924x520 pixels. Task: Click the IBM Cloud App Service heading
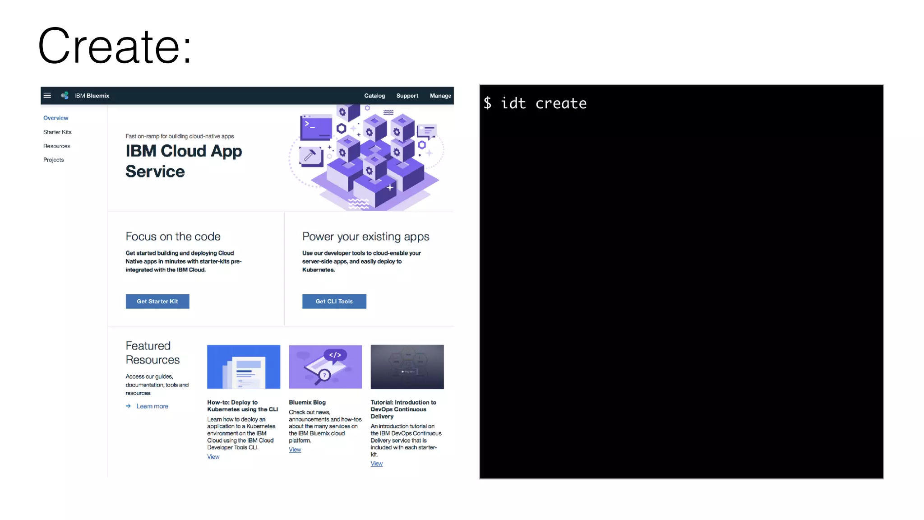click(x=184, y=161)
